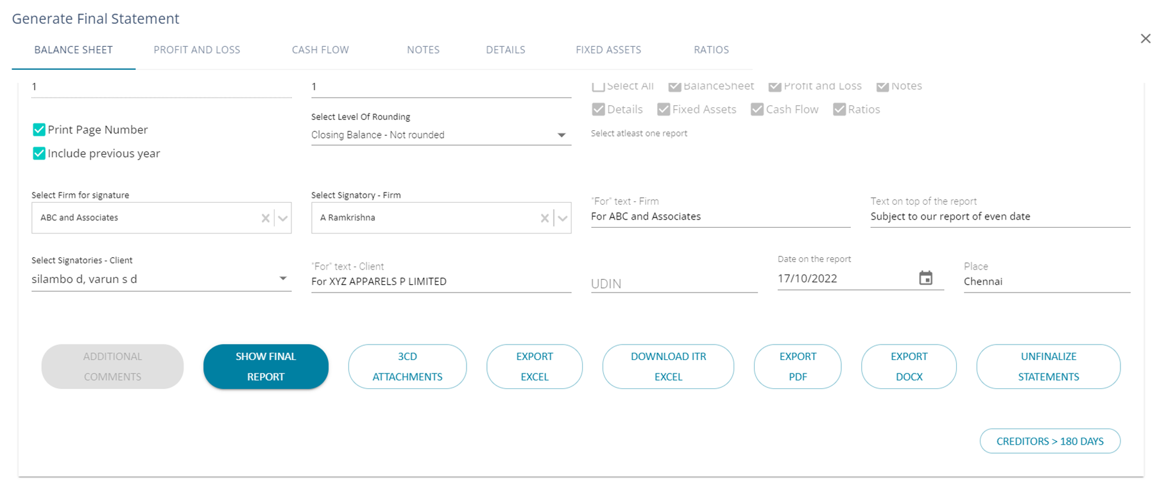Uncheck Include previous year
Screen dimensions: 1157x489
point(39,153)
